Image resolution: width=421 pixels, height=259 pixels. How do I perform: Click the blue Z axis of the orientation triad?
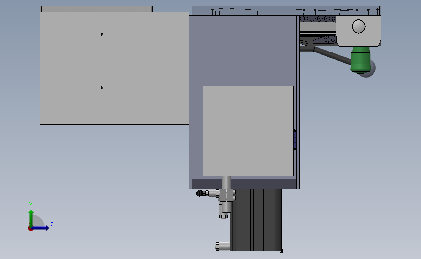[40, 228]
